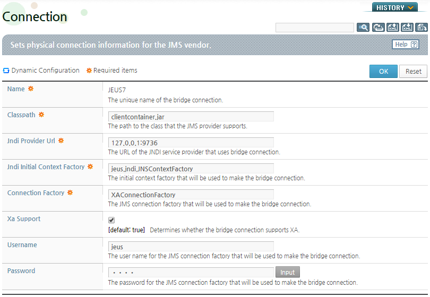Click 'The initial context factory' description text
This screenshot has width=430, height=297.
point(207,178)
